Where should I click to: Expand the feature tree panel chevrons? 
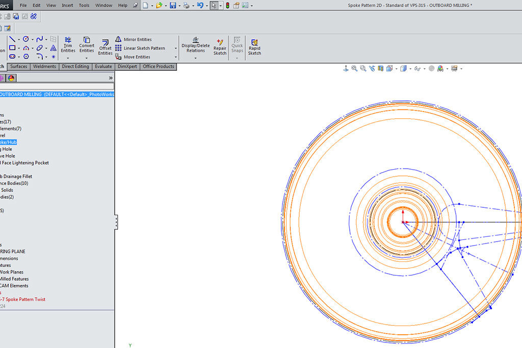[x=111, y=78]
